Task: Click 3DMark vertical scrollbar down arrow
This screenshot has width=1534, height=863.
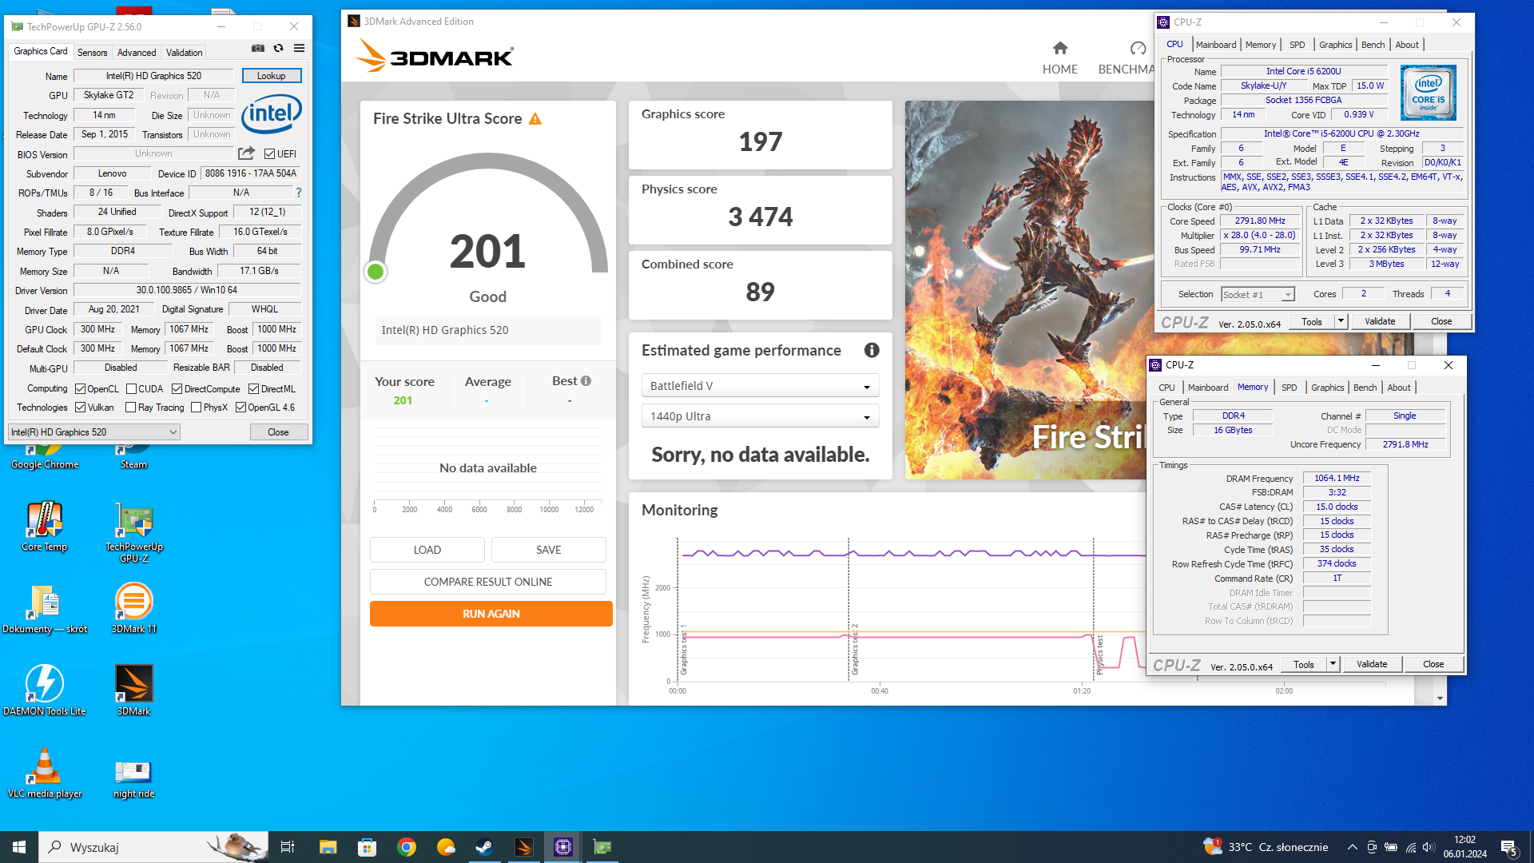Action: pos(1440,698)
